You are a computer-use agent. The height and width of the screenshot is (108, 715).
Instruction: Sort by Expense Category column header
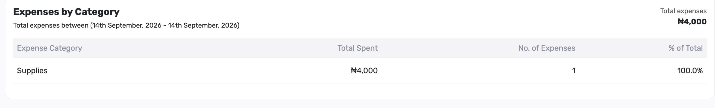pos(50,48)
